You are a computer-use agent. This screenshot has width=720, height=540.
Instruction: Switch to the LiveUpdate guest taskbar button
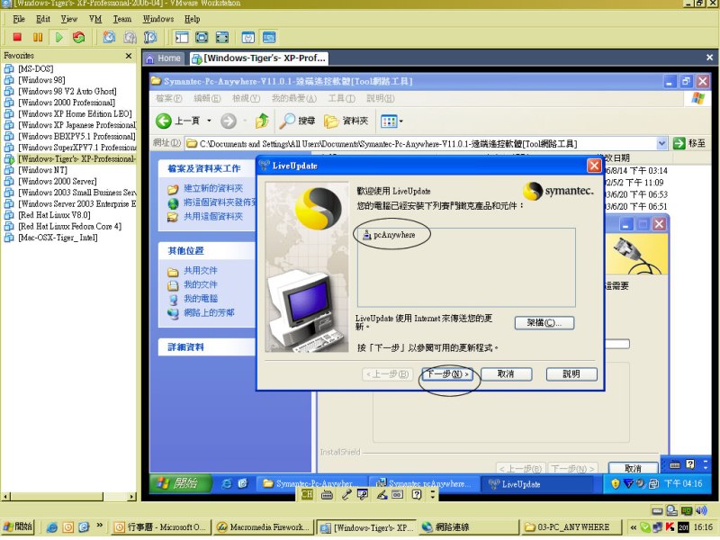point(536,484)
